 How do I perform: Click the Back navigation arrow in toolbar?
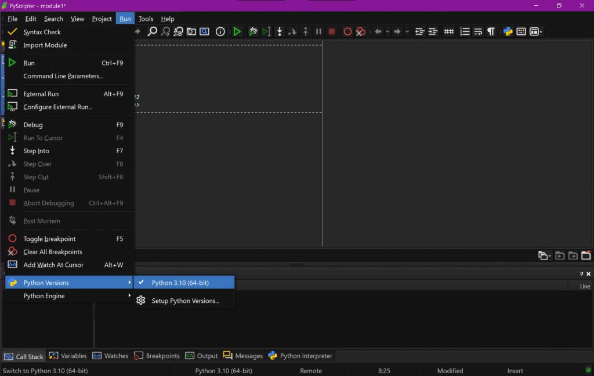(x=378, y=31)
